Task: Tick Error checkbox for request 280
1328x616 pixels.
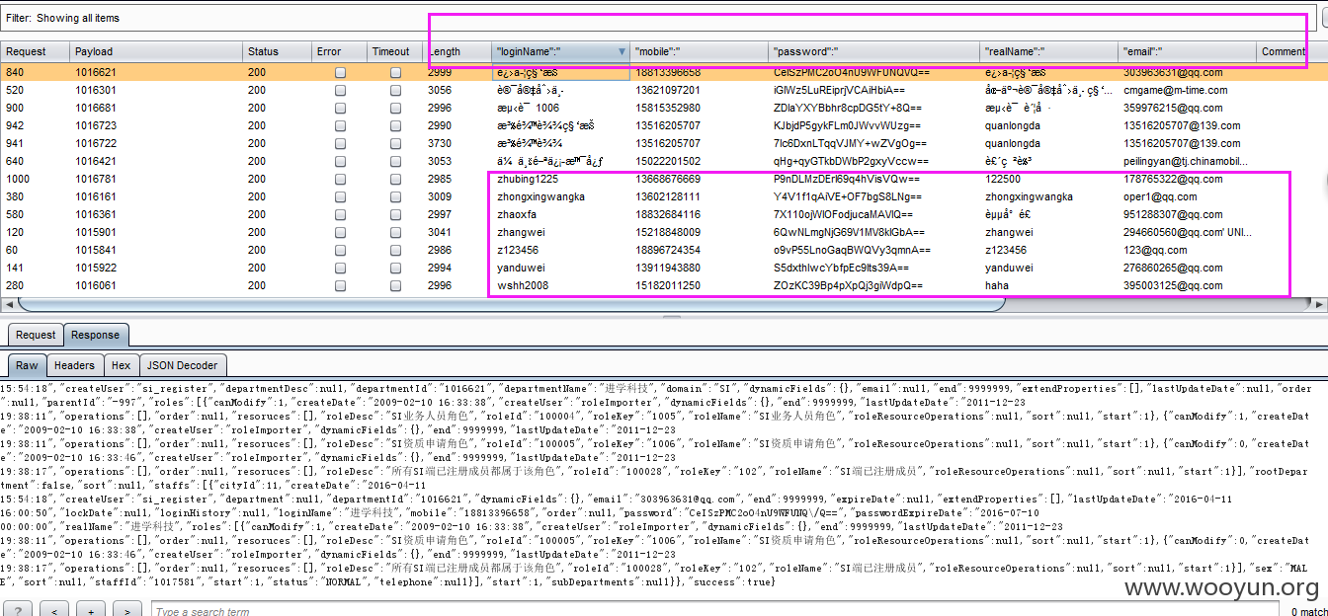Action: (x=340, y=285)
